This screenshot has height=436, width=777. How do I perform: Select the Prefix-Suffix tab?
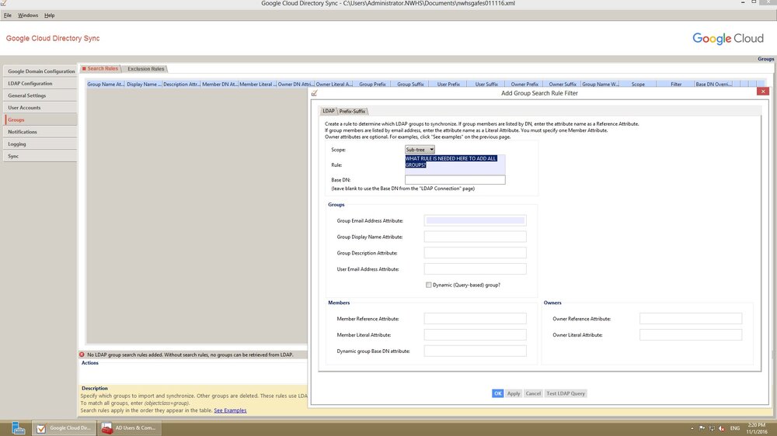coord(352,112)
